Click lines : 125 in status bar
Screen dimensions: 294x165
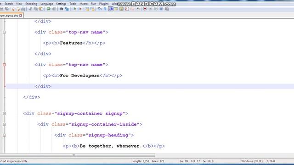click(158, 161)
